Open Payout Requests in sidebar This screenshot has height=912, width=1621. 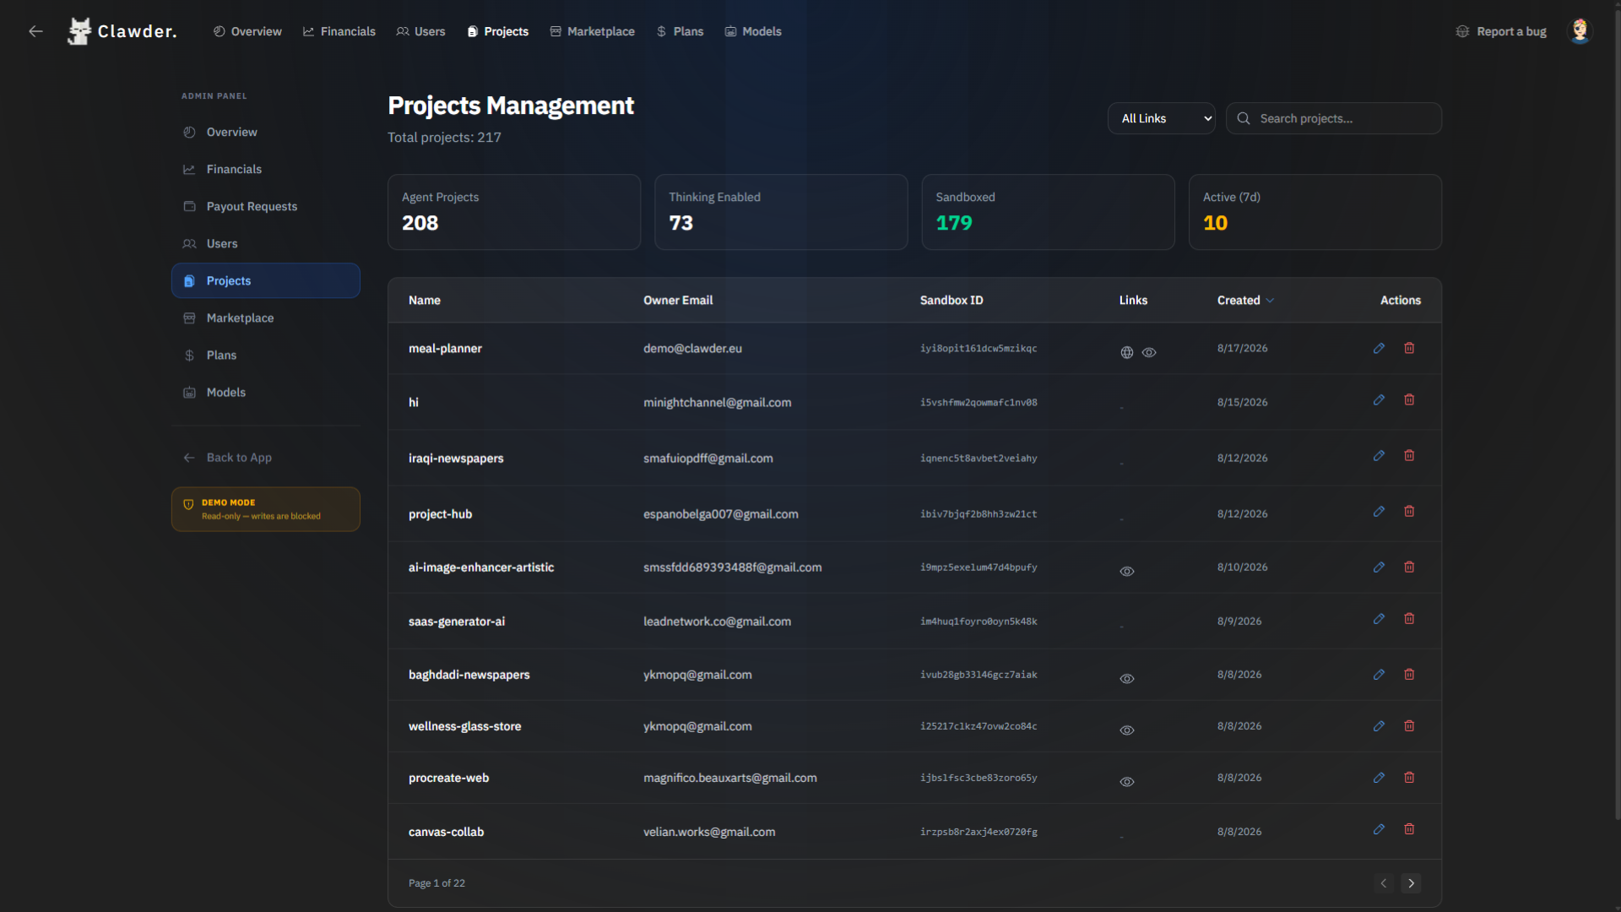(x=266, y=206)
